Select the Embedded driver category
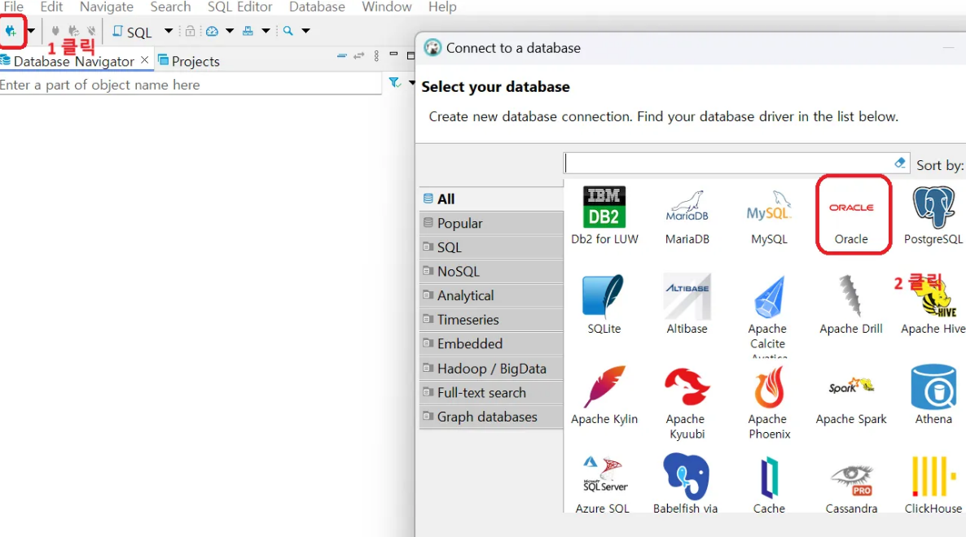The height and width of the screenshot is (537, 966). click(491, 344)
